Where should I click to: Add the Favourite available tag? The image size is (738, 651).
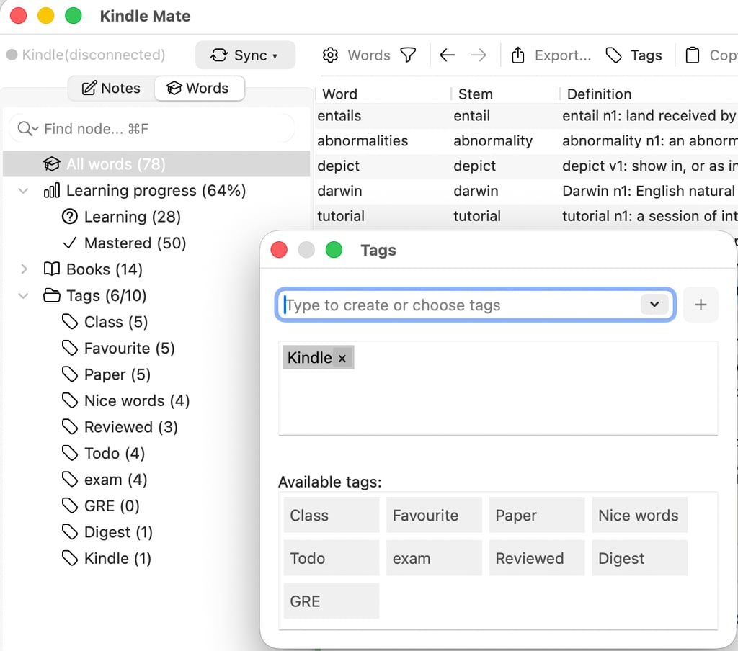[433, 516]
